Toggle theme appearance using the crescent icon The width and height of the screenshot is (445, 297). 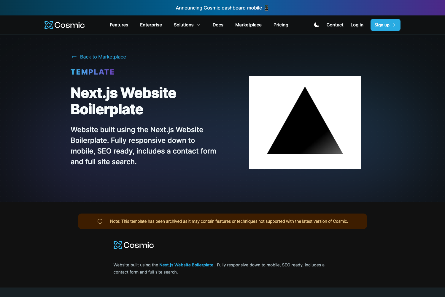click(x=316, y=25)
